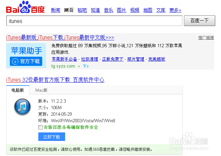The height and width of the screenshot is (156, 221).
Task: Open the 地图 navigation link
Action: [148, 10]
